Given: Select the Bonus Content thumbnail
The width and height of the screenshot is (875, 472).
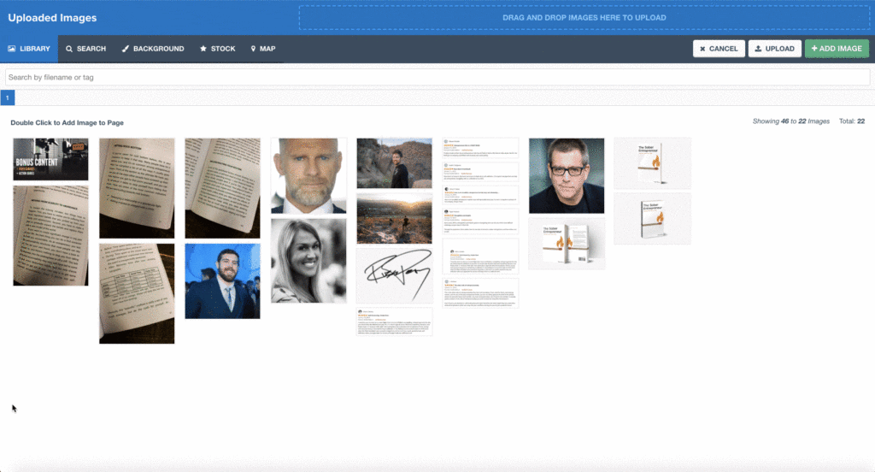Looking at the screenshot, I should 50,160.
